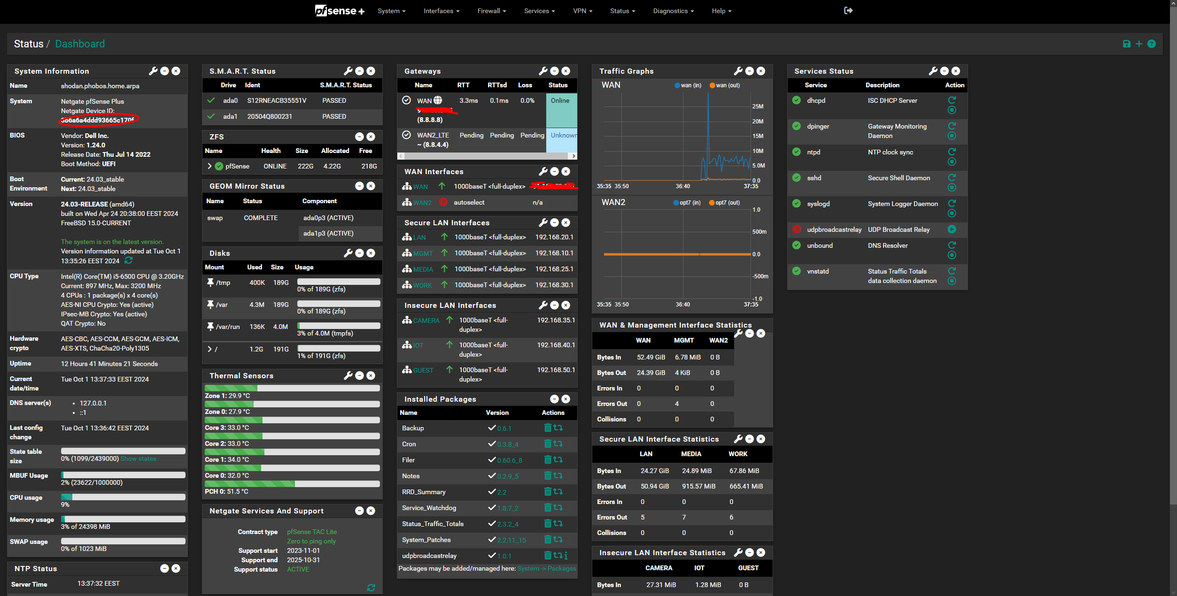Restart the dhcpd service

click(952, 100)
